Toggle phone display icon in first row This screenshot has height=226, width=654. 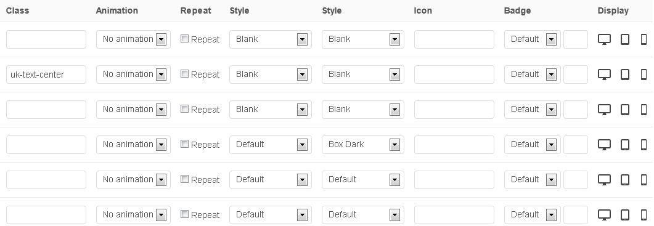click(644, 39)
